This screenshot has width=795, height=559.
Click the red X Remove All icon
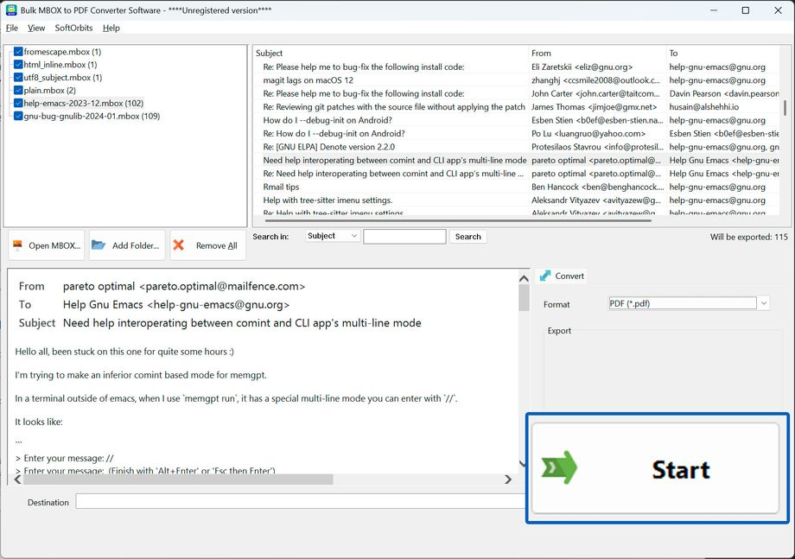point(179,245)
